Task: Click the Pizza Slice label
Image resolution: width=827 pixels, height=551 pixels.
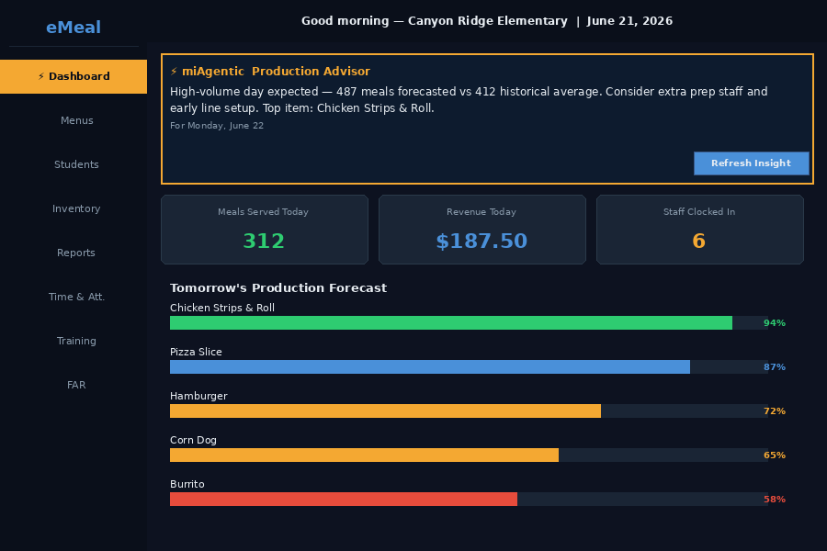Action: 196,352
